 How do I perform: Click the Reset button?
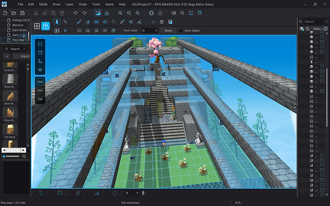tap(168, 31)
